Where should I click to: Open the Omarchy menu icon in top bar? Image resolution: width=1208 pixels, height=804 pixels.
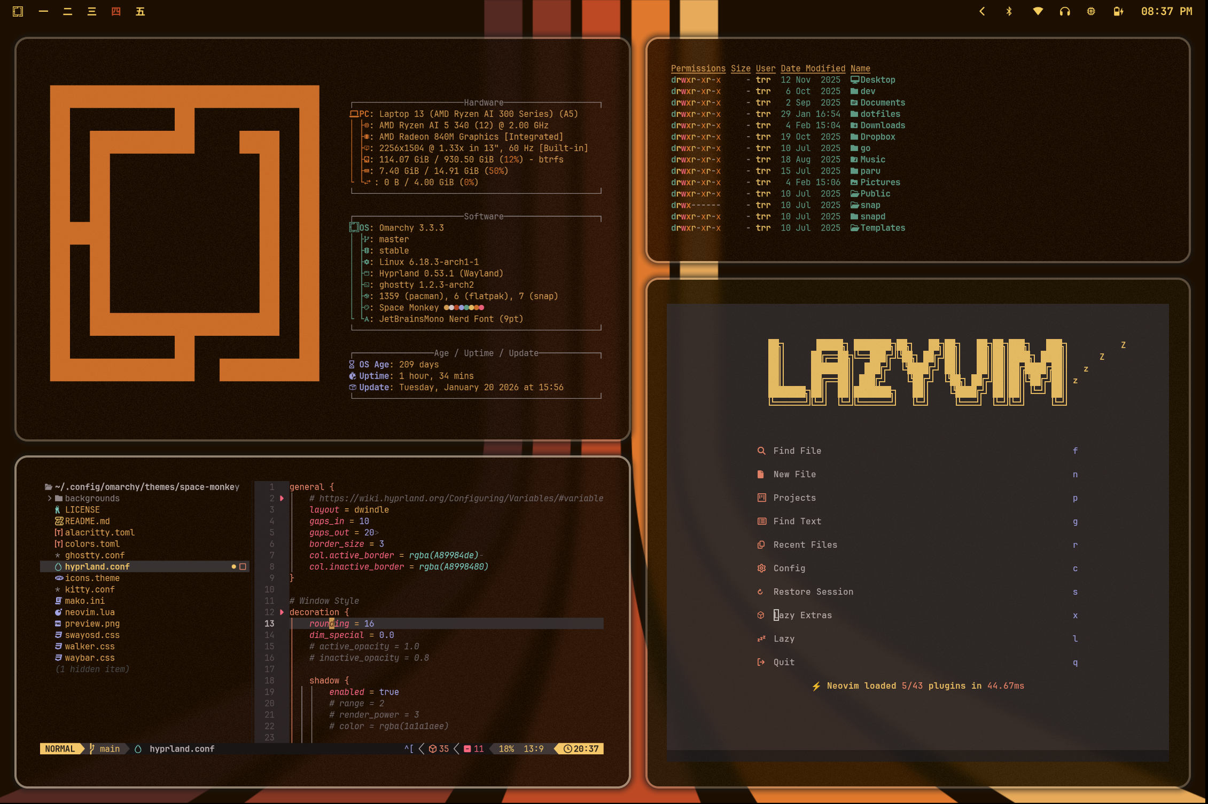click(18, 11)
